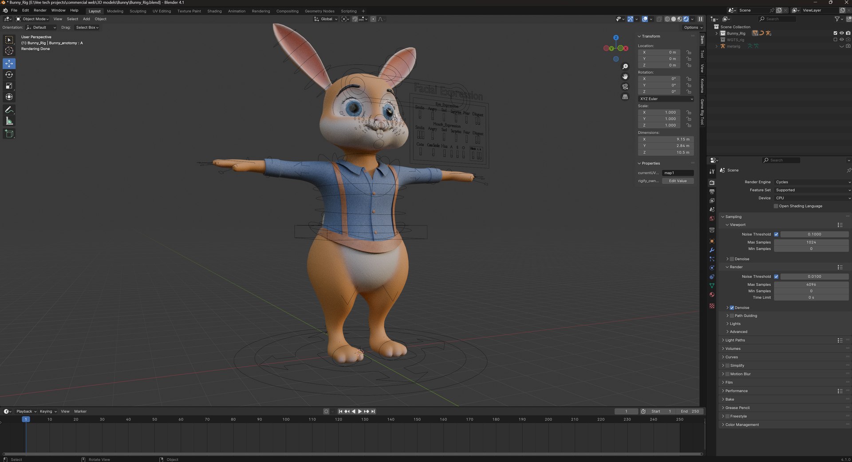Screen dimensions: 852x462
Task: Open the Object properties orange square tab
Action: [x=712, y=241]
